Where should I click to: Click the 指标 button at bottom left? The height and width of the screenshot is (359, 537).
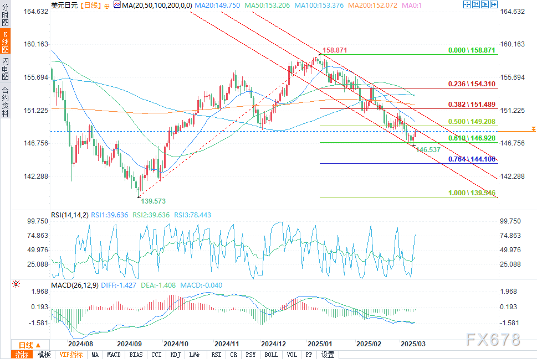(22, 355)
